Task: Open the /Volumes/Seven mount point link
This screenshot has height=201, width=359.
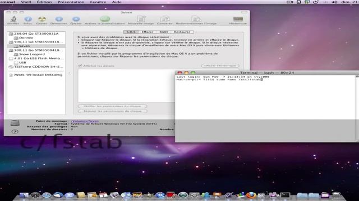Action: tap(85, 121)
